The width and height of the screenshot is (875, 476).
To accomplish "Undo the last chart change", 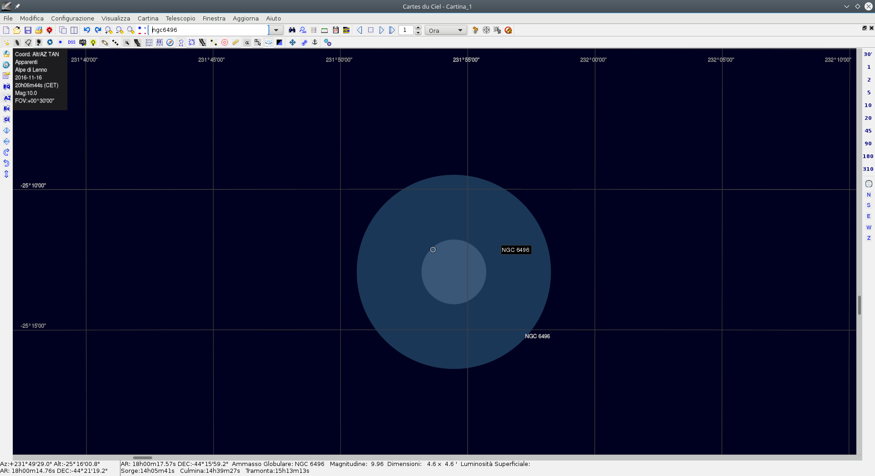I will tap(87, 30).
